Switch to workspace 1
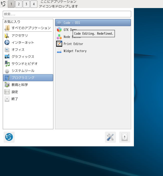The width and height of the screenshot is (163, 176). coord(11,4)
